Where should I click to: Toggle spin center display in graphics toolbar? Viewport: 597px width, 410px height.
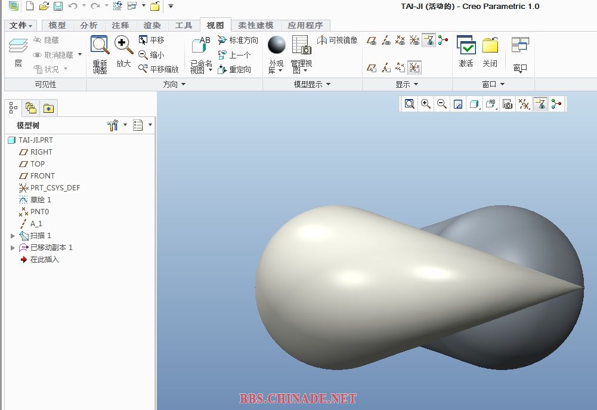(x=556, y=104)
